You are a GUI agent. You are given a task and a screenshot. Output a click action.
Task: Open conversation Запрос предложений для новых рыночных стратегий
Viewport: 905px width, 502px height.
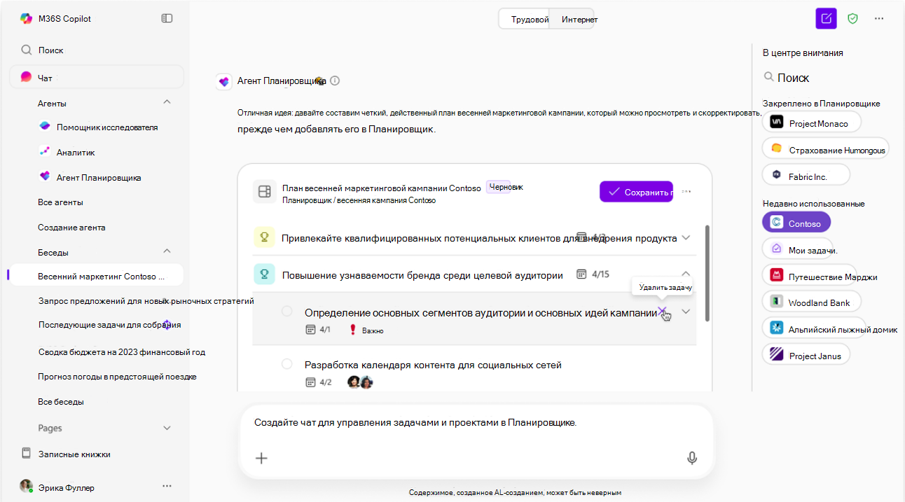(146, 300)
